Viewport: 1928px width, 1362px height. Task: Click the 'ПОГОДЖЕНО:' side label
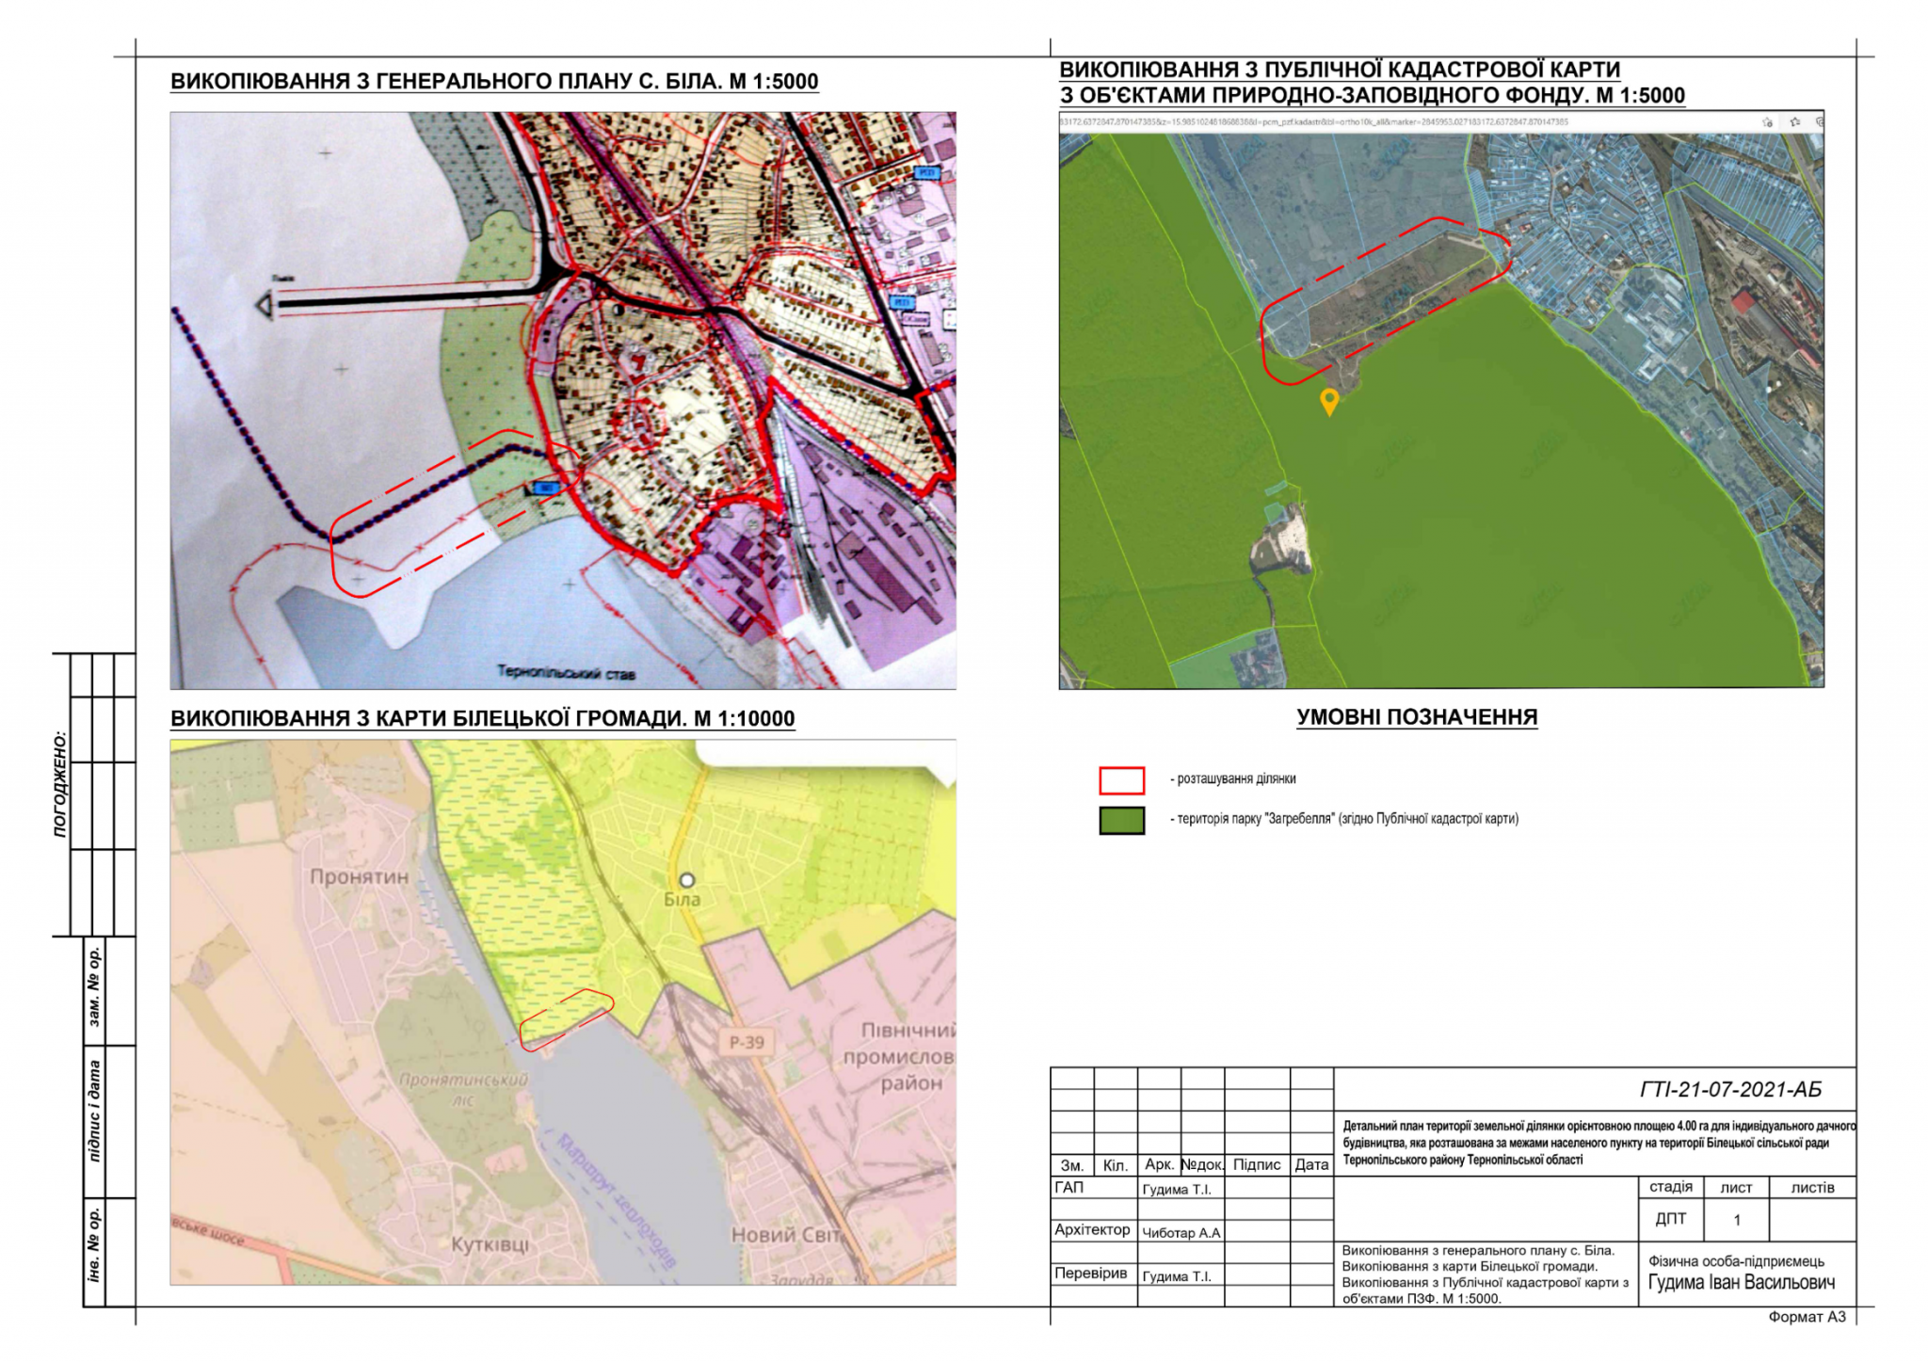point(60,783)
